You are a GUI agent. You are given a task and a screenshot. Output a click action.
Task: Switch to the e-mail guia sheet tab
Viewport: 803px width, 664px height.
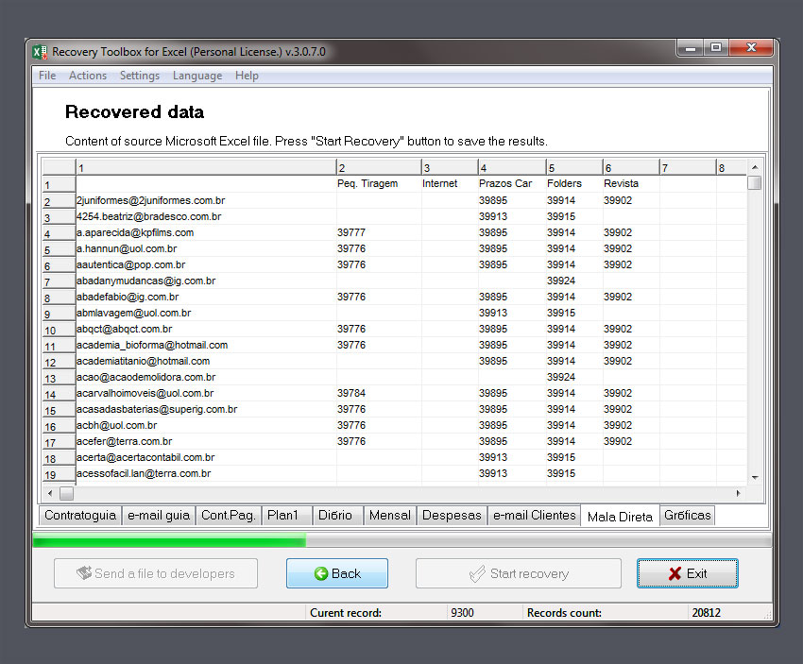click(x=159, y=515)
